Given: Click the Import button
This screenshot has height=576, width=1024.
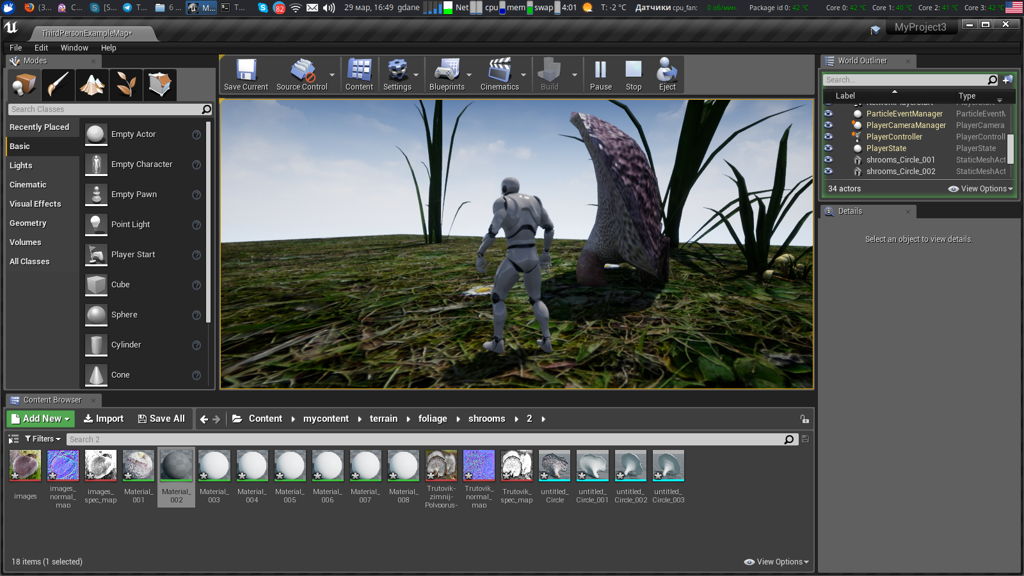Looking at the screenshot, I should tap(104, 419).
